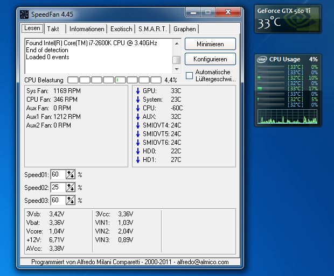Switch to the Exotisch tab

(121, 29)
